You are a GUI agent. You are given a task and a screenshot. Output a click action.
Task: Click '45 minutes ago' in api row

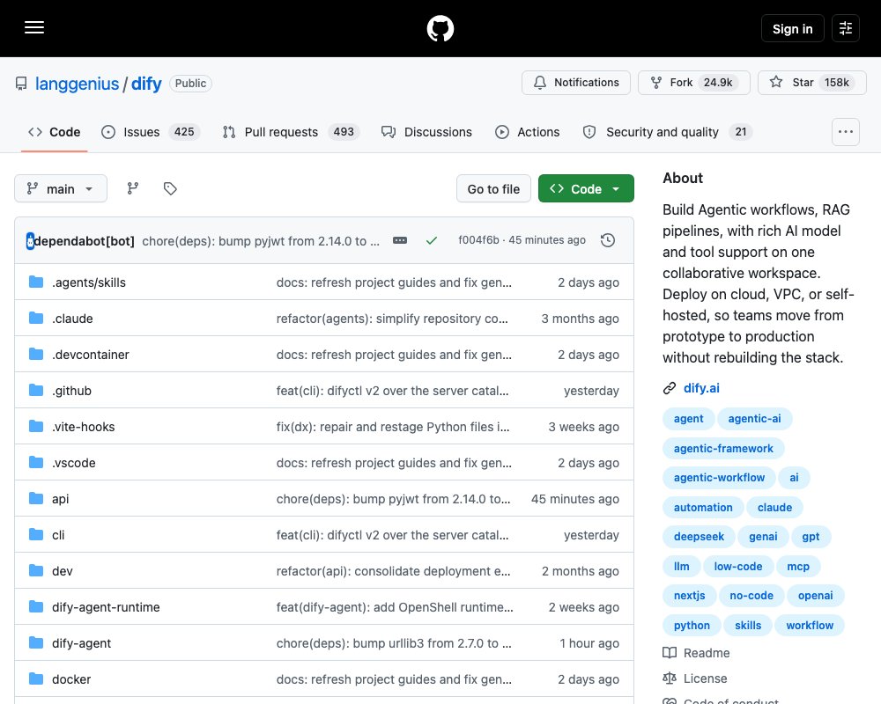click(574, 499)
